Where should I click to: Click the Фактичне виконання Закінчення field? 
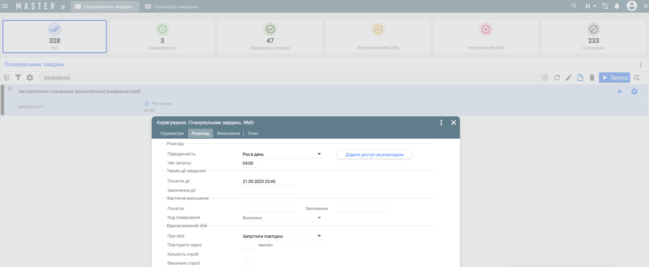click(x=363, y=209)
